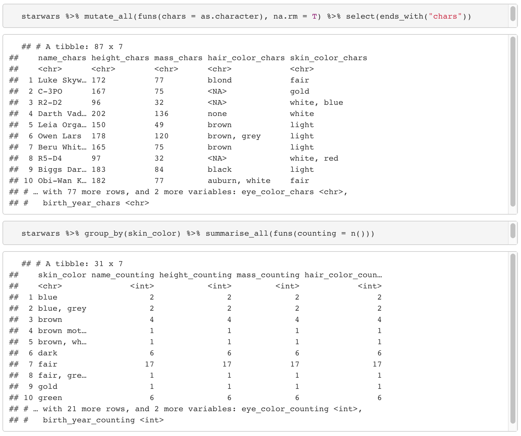Click the scrollbar of the 87 x 7 tibble output
This screenshot has width=521, height=436.
(513, 122)
